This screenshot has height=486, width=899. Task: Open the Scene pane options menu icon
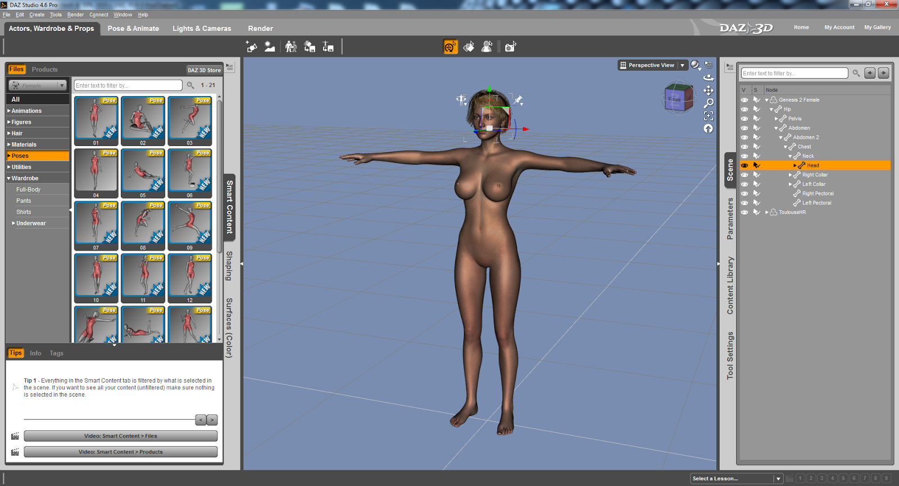pyautogui.click(x=729, y=67)
